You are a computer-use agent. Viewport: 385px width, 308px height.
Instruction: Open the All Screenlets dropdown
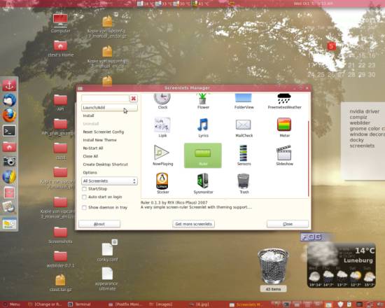click(x=109, y=181)
